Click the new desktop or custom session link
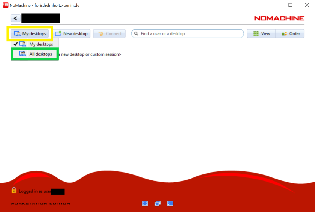Screen dimensions: 315x212 90,54
